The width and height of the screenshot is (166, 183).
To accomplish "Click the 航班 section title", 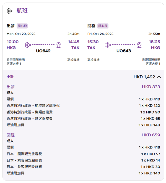I will (22, 10).
